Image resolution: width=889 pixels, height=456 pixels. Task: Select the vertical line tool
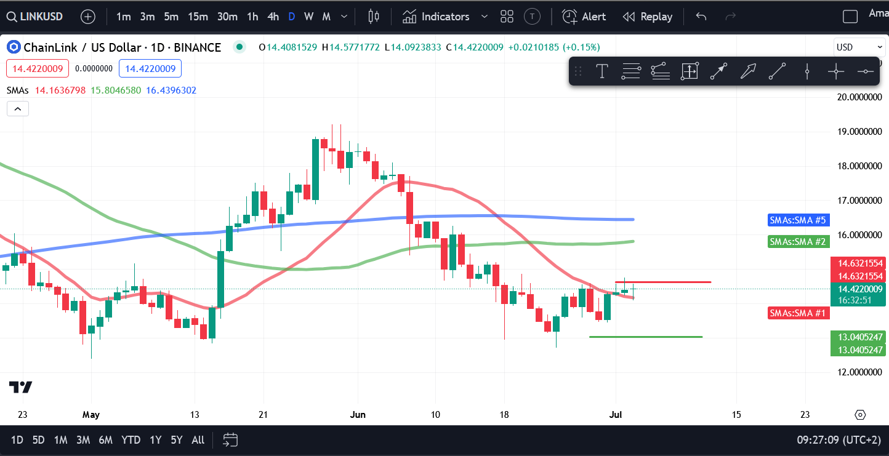click(807, 71)
